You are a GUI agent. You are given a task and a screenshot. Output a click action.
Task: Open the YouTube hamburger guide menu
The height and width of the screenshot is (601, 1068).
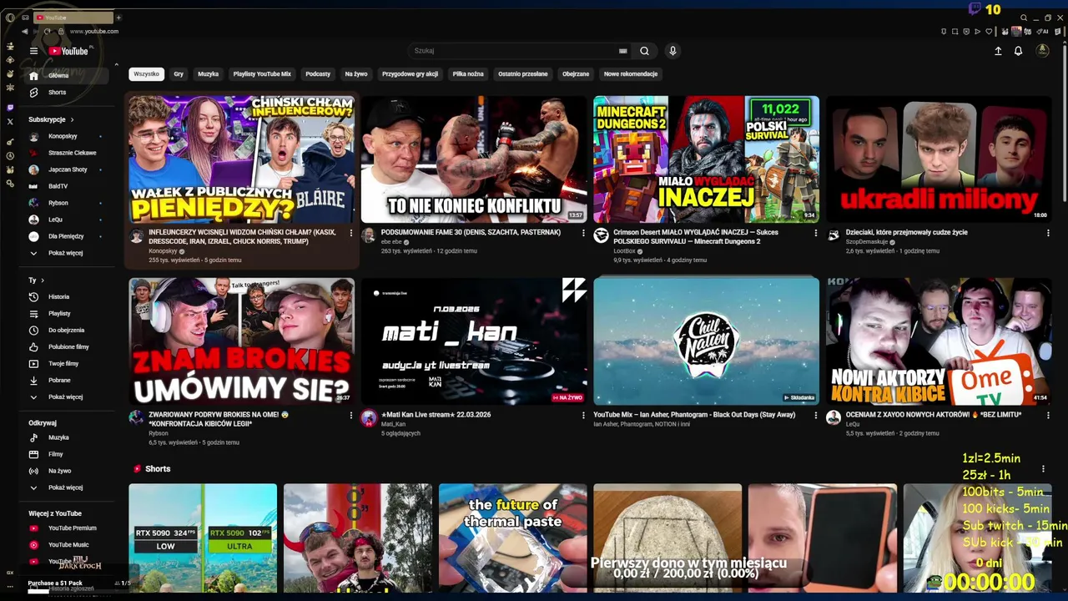(33, 51)
